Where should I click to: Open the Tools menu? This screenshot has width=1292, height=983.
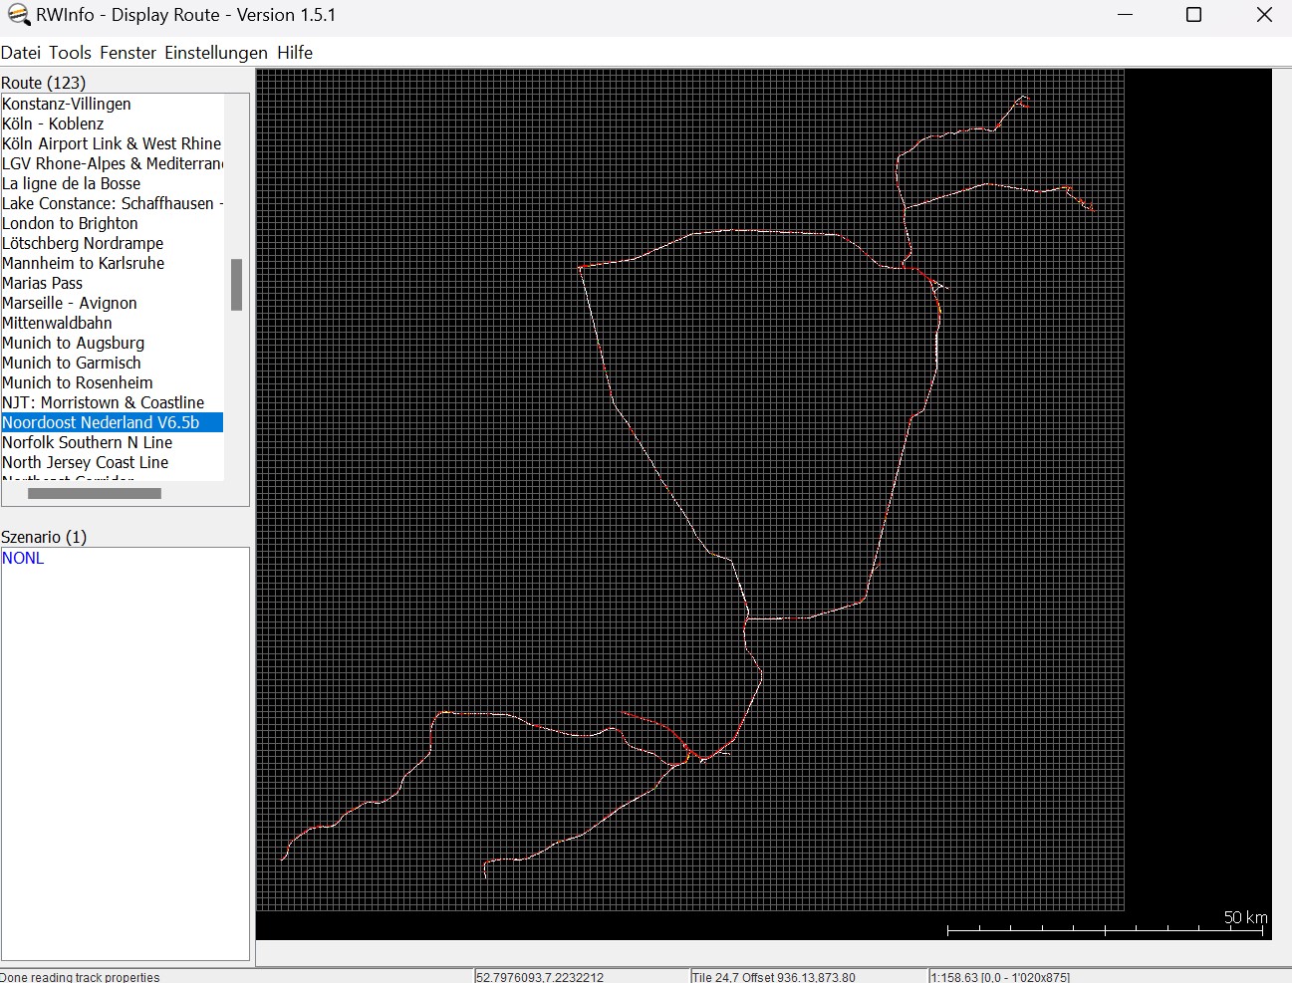pyautogui.click(x=70, y=53)
